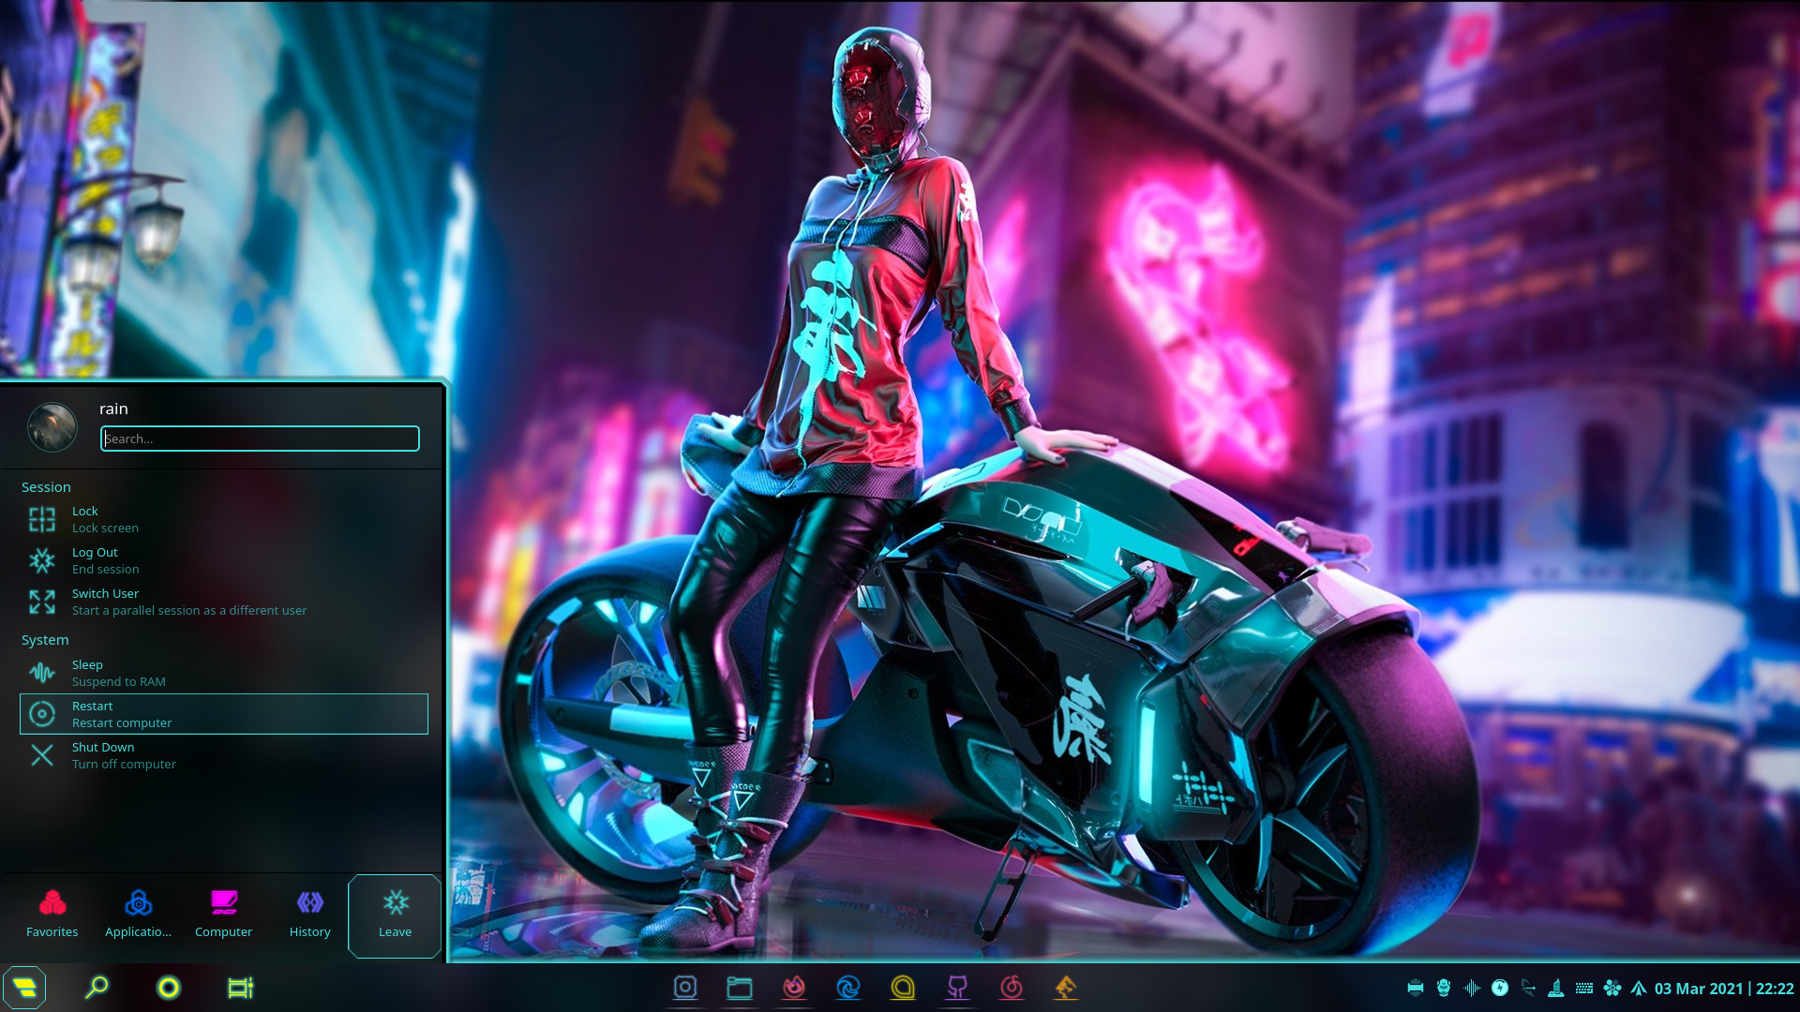Click the satellite dish network tray icon
The image size is (1800, 1012).
point(1528,988)
